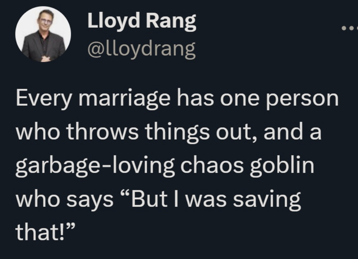This screenshot has width=358, height=259.
Task: Click the word "garbage-loving" in the tweet
Action: point(95,166)
